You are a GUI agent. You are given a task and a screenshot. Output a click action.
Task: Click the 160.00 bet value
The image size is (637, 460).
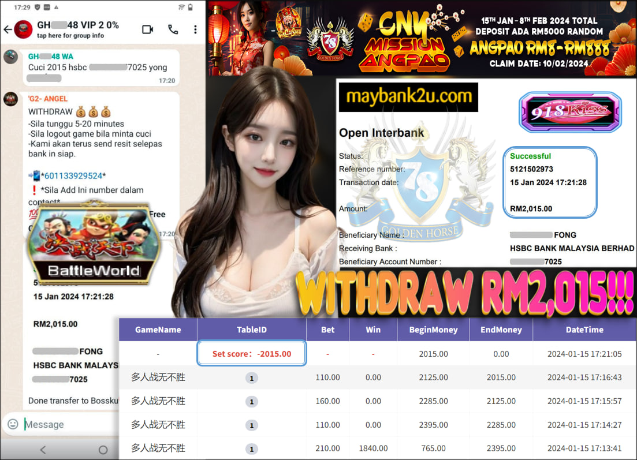(x=327, y=401)
